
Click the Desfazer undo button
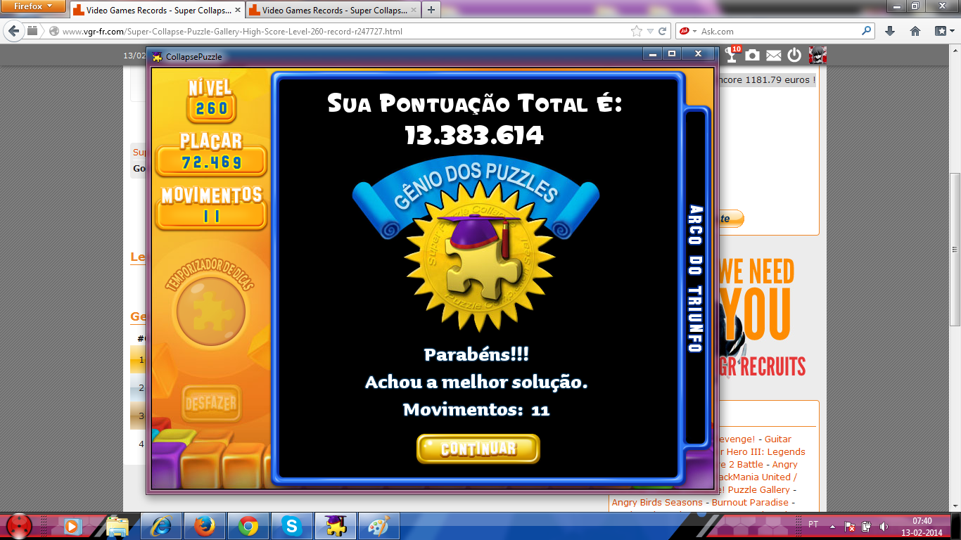(x=211, y=404)
